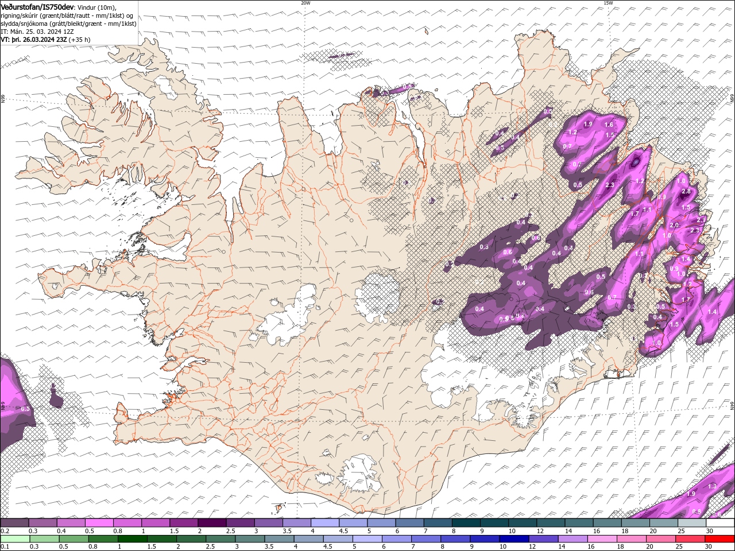Click the 15W longitude label
The image size is (735, 551).
click(608, 3)
